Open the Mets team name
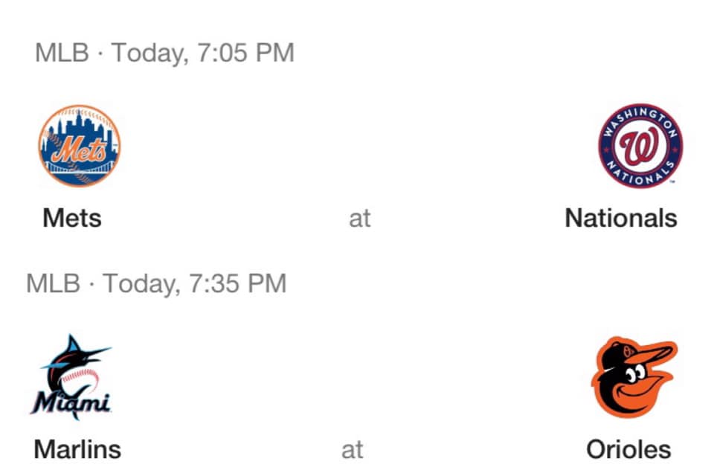Screen dimensions: 714x476 (72, 218)
